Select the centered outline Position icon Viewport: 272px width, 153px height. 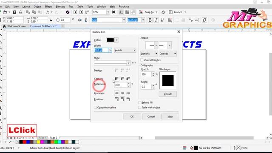point(122,99)
